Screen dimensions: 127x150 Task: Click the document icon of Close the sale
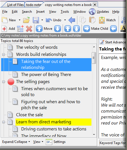coord(10,115)
